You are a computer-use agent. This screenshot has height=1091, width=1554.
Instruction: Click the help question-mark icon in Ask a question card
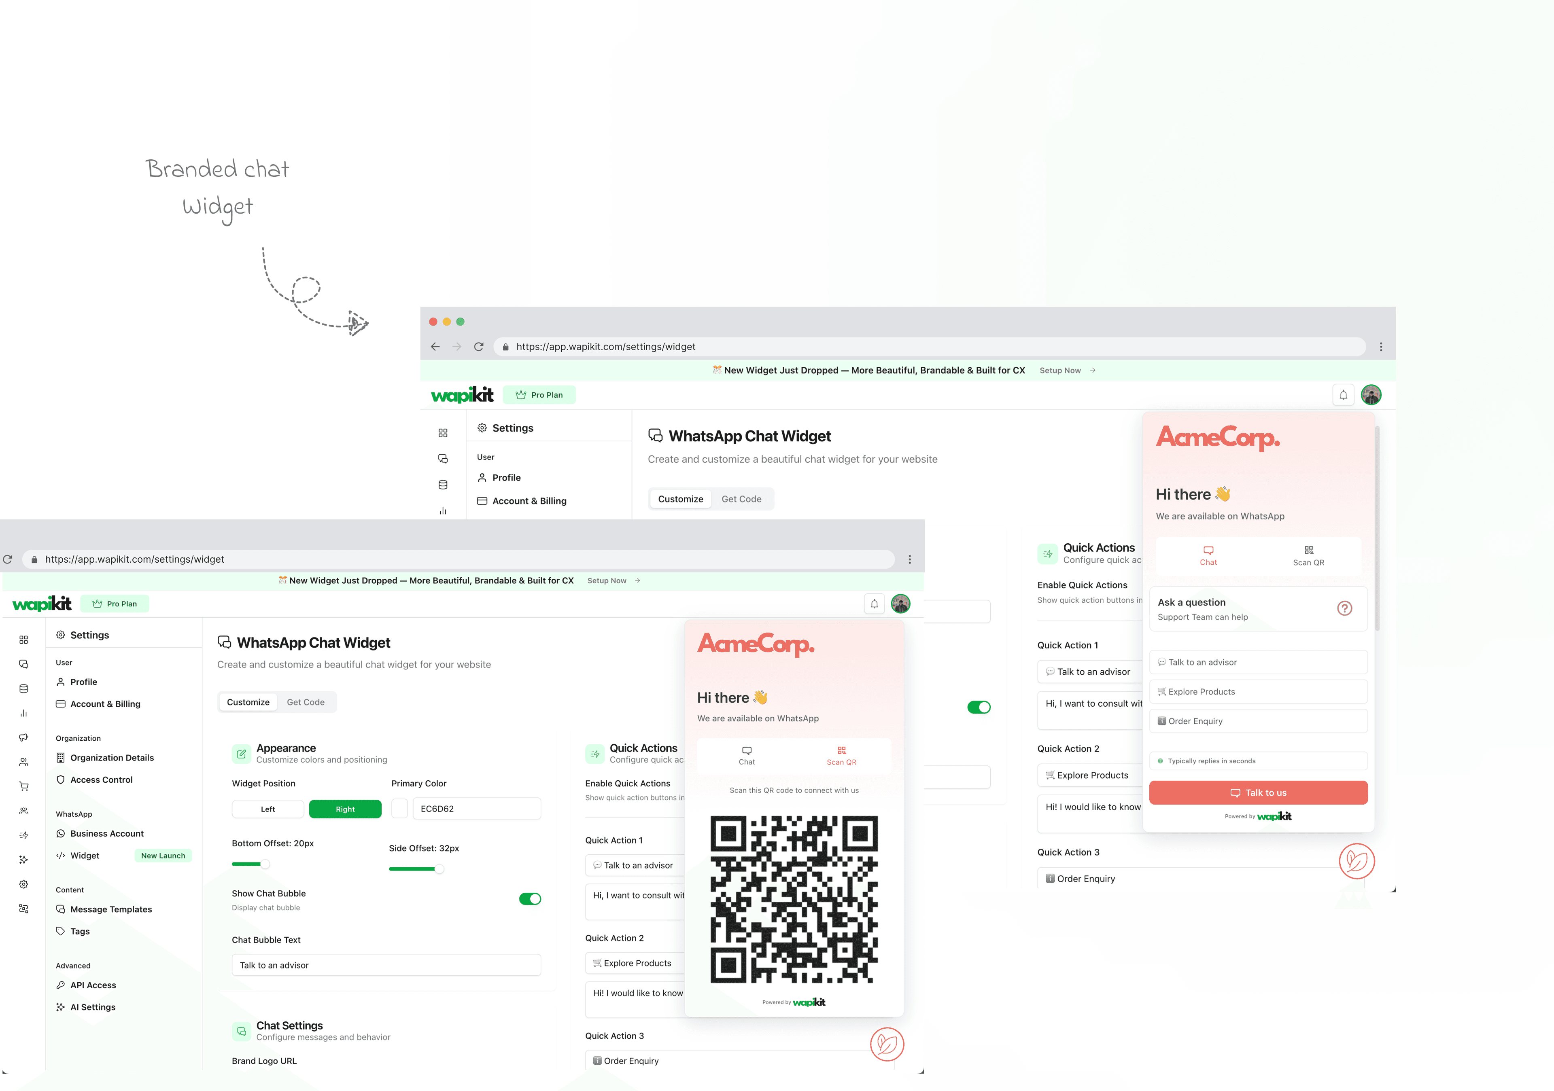tap(1344, 608)
